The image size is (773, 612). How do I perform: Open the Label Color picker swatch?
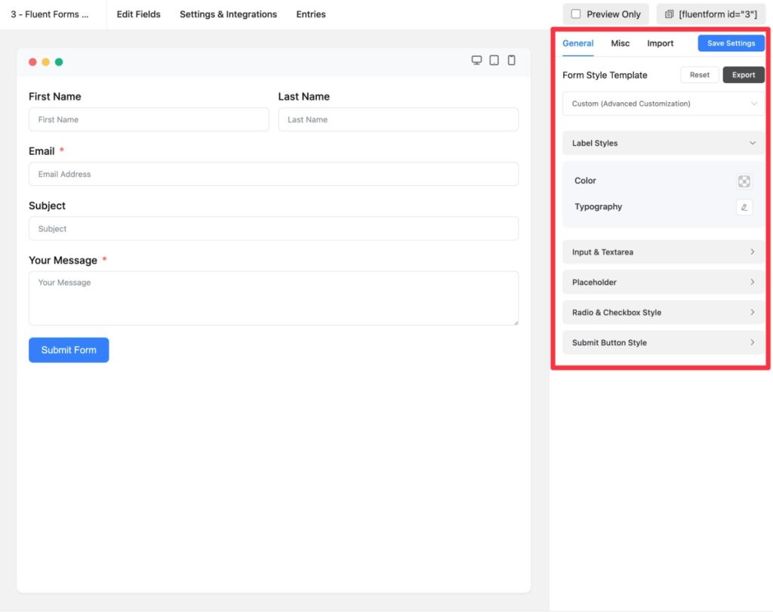coord(744,181)
